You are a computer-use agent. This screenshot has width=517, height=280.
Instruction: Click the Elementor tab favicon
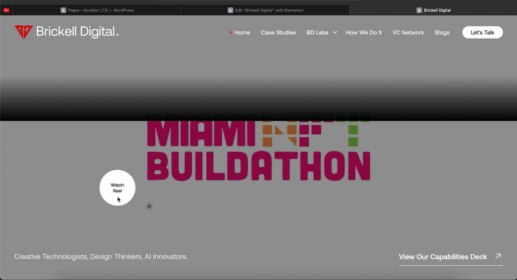tap(231, 10)
